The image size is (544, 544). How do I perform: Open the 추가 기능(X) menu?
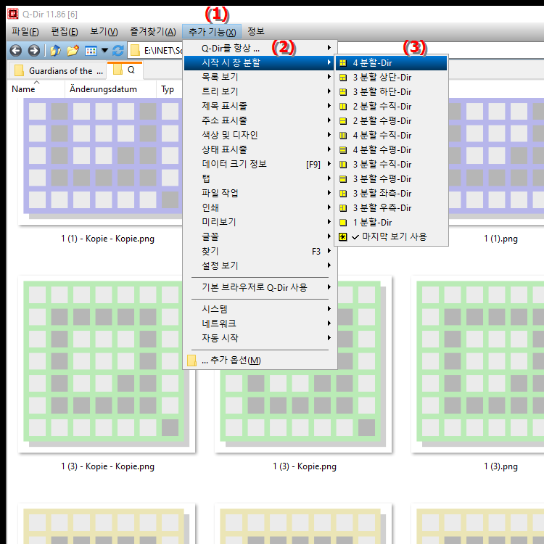tap(212, 32)
